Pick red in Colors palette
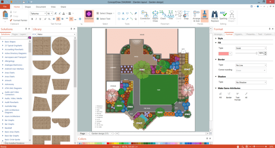Screen dimensions: 275x148 (108, 143)
